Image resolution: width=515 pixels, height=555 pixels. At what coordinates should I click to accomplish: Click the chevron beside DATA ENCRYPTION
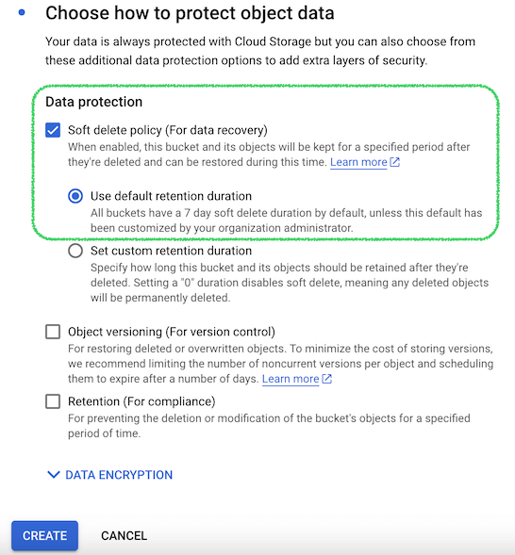[x=54, y=475]
